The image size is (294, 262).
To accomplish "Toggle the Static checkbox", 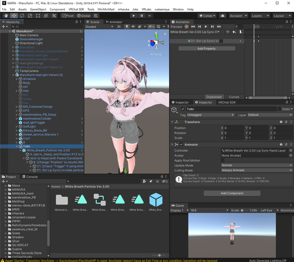I will (x=279, y=109).
